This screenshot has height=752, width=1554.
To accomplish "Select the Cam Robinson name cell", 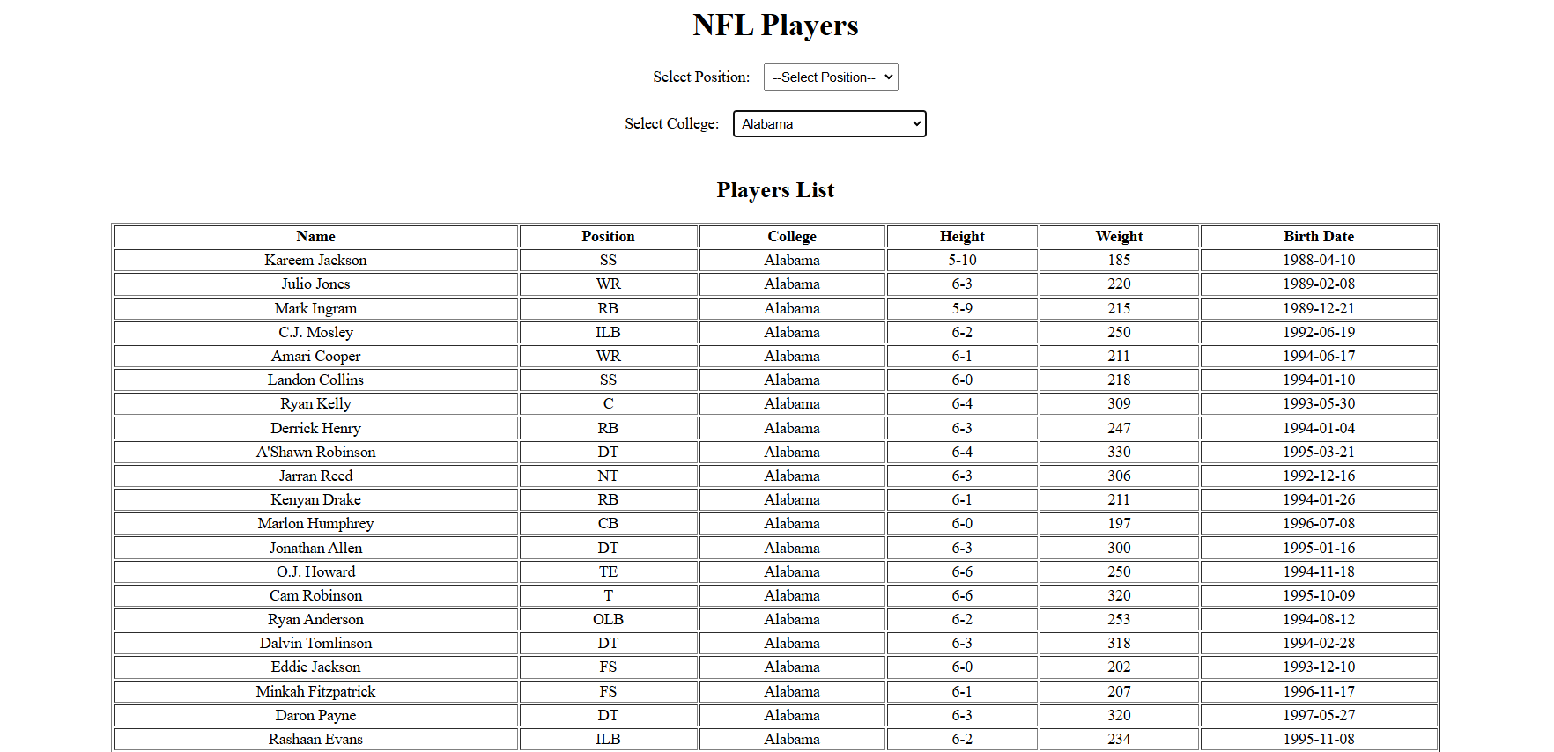I will tap(315, 595).
